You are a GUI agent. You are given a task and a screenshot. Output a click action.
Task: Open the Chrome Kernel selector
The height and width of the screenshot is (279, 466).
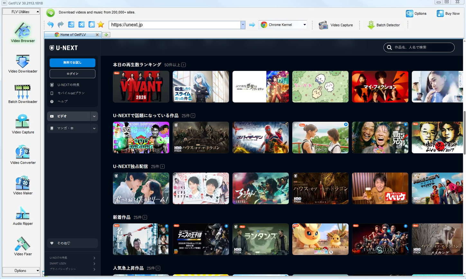(283, 25)
